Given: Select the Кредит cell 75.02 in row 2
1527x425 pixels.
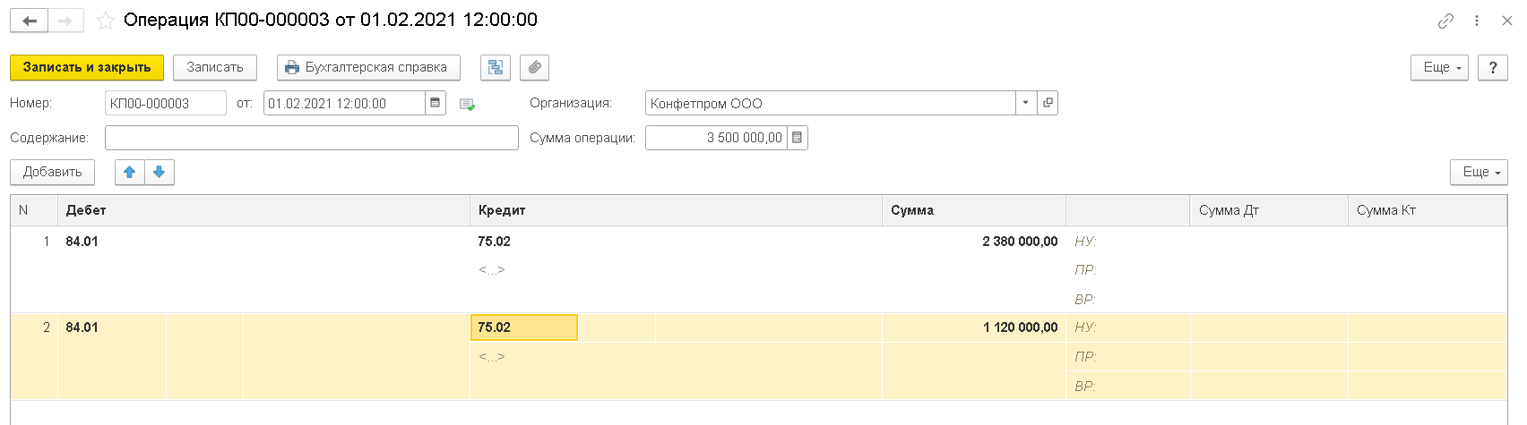Looking at the screenshot, I should [x=523, y=327].
